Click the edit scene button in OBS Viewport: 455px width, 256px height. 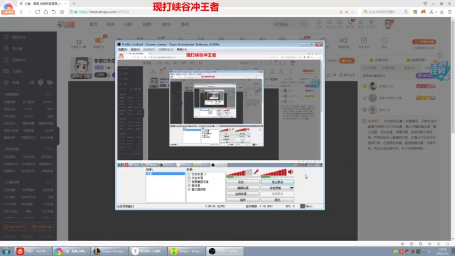243,188
